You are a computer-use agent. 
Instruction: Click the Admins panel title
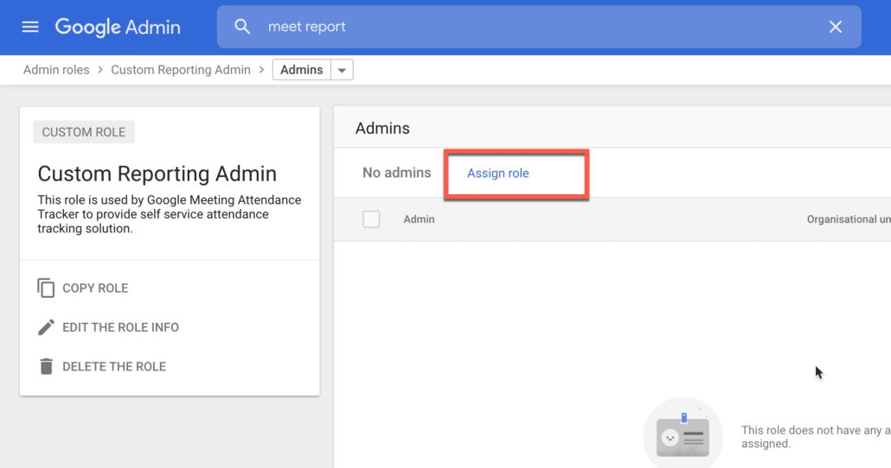coord(382,128)
